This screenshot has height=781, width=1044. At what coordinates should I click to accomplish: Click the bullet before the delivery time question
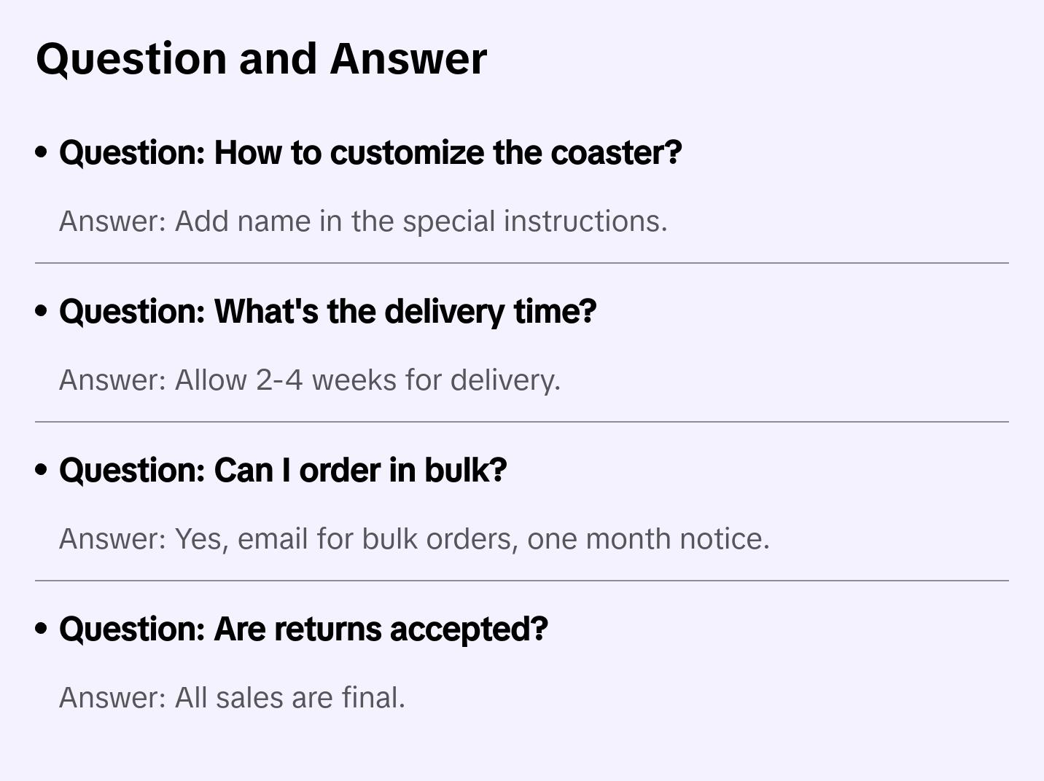coord(42,311)
